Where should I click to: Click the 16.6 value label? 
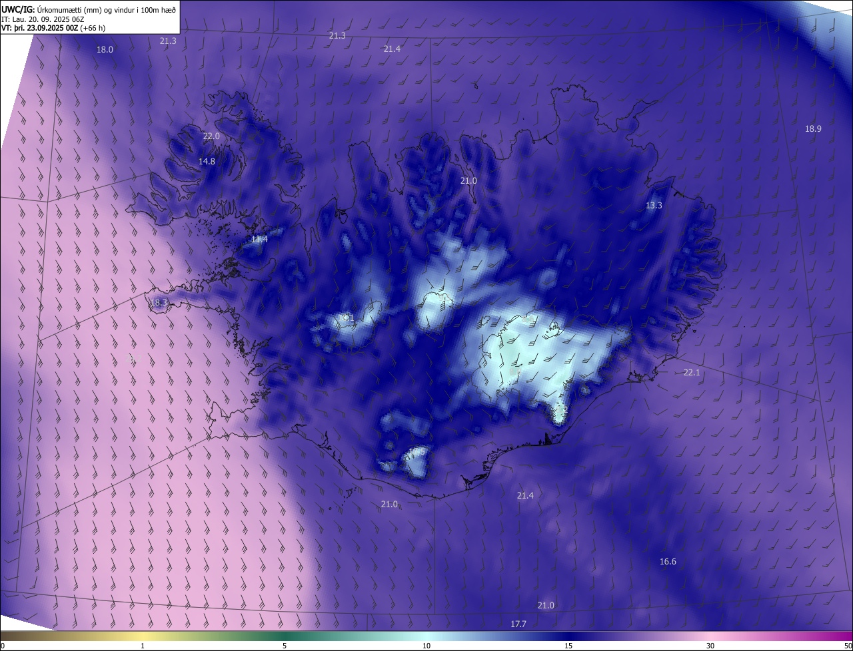[668, 561]
